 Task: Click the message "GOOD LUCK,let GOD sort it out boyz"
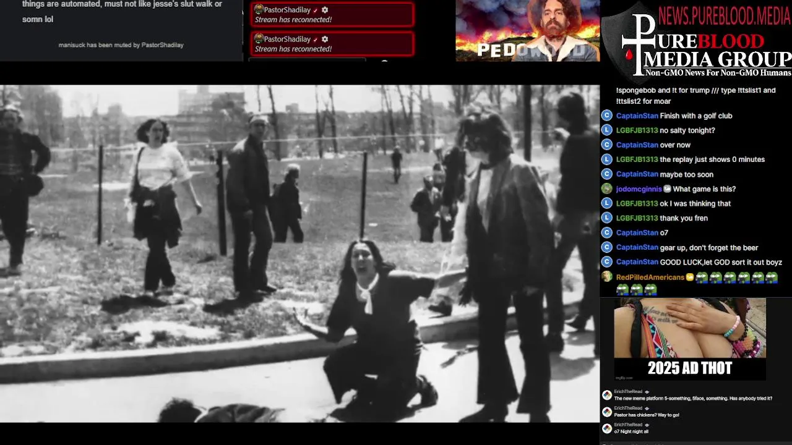[721, 262]
